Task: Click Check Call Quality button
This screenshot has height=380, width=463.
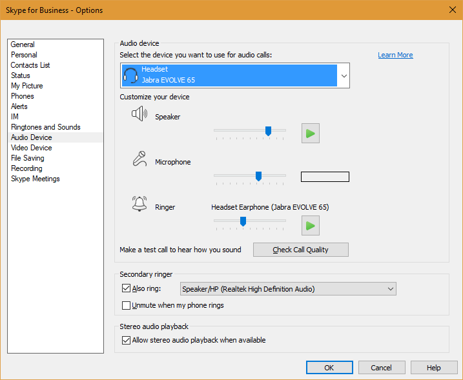Action: (301, 250)
